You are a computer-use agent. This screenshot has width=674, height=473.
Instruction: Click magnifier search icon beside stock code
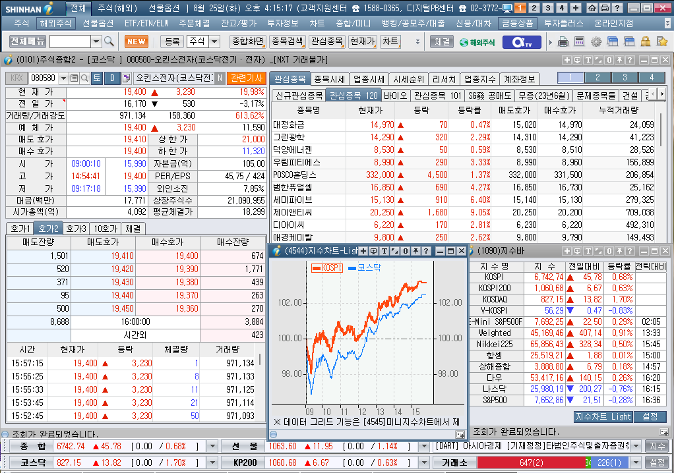pos(84,78)
